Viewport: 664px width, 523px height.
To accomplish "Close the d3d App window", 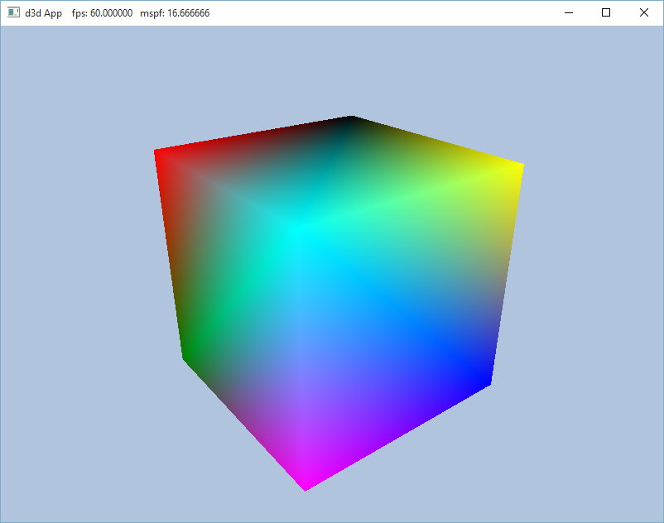I will click(x=644, y=13).
